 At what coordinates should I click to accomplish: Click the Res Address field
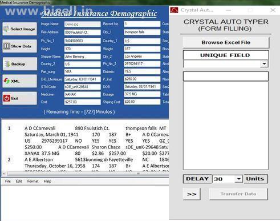(x=82, y=33)
